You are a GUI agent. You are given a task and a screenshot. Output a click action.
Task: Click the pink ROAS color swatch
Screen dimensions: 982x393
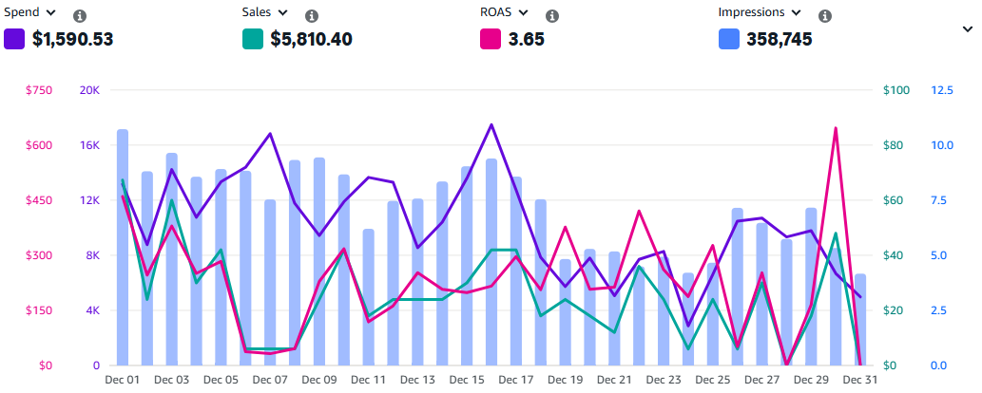click(491, 39)
